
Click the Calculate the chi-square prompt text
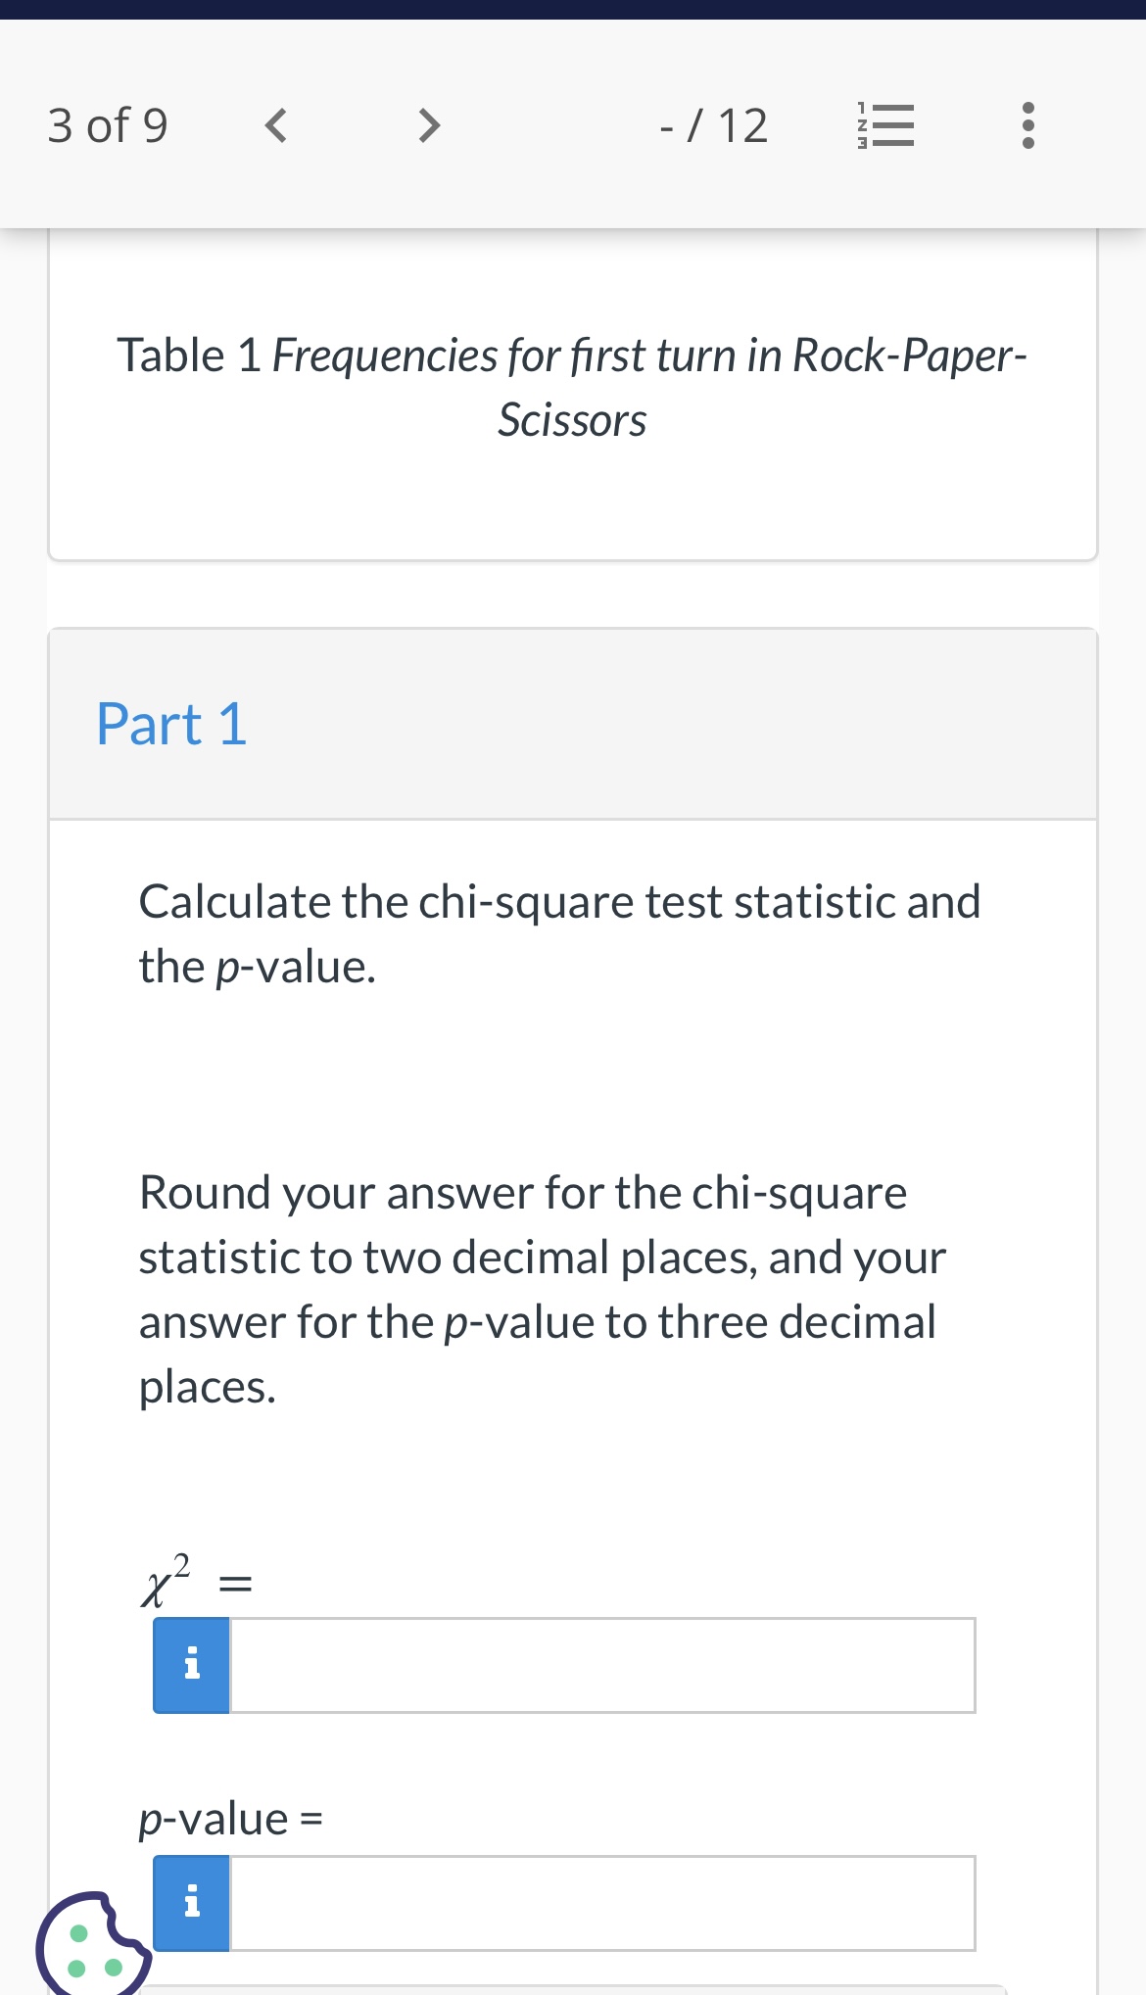558,930
